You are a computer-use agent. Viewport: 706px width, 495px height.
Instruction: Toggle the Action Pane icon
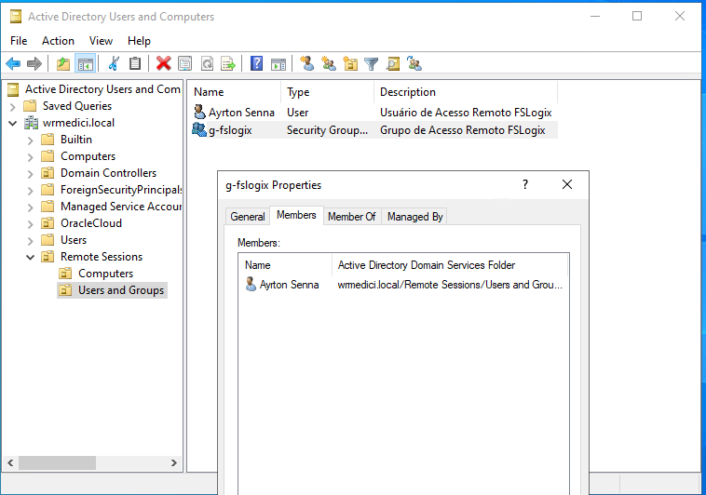[x=278, y=64]
